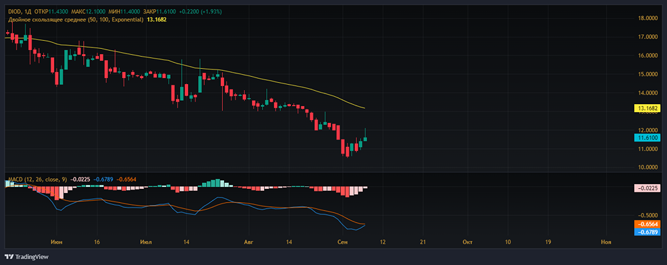Click the Июн date label on time axis
The width and height of the screenshot is (667, 265).
pyautogui.click(x=57, y=242)
